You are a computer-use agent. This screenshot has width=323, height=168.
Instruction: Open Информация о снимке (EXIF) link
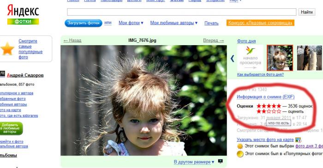coord(265,97)
